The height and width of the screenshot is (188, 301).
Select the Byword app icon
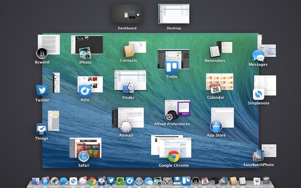click(x=42, y=53)
